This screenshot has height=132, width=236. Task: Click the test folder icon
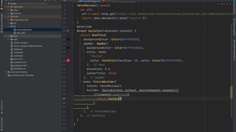11,36
